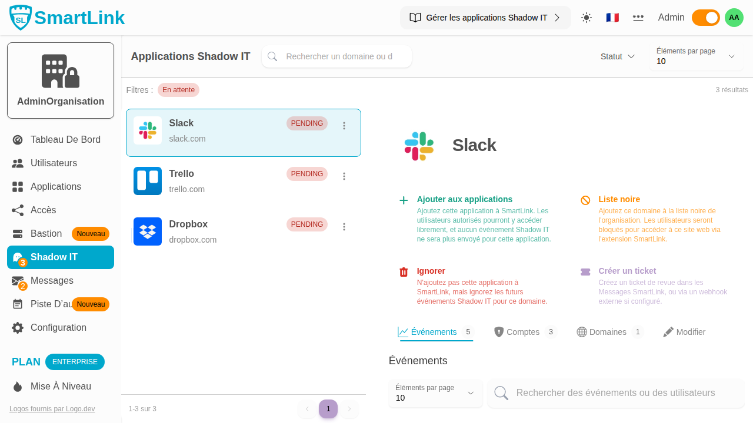The height and width of the screenshot is (423, 753).
Task: Click the AA user avatar
Action: (734, 18)
